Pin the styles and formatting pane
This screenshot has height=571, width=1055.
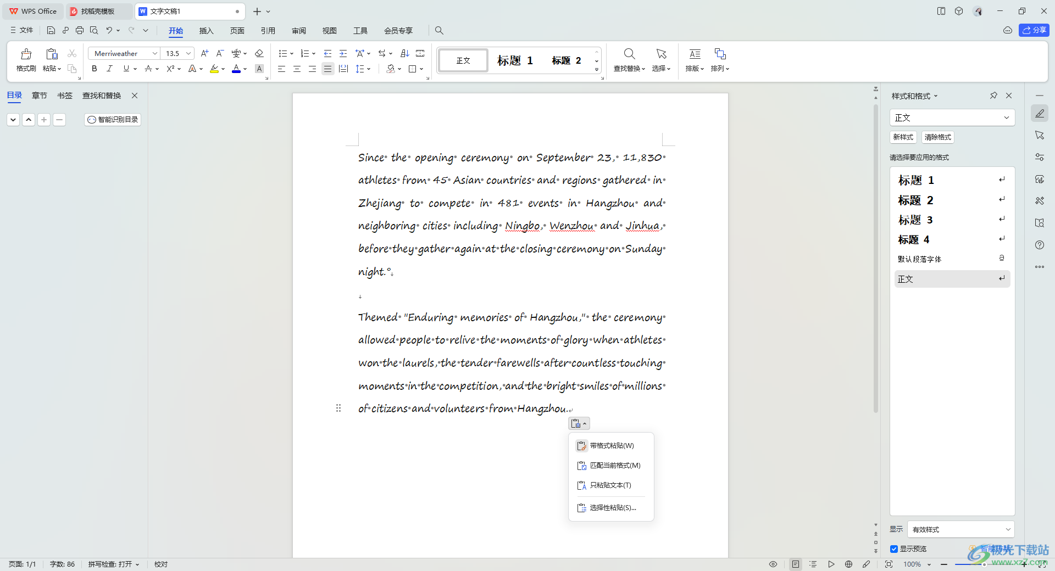(x=993, y=96)
